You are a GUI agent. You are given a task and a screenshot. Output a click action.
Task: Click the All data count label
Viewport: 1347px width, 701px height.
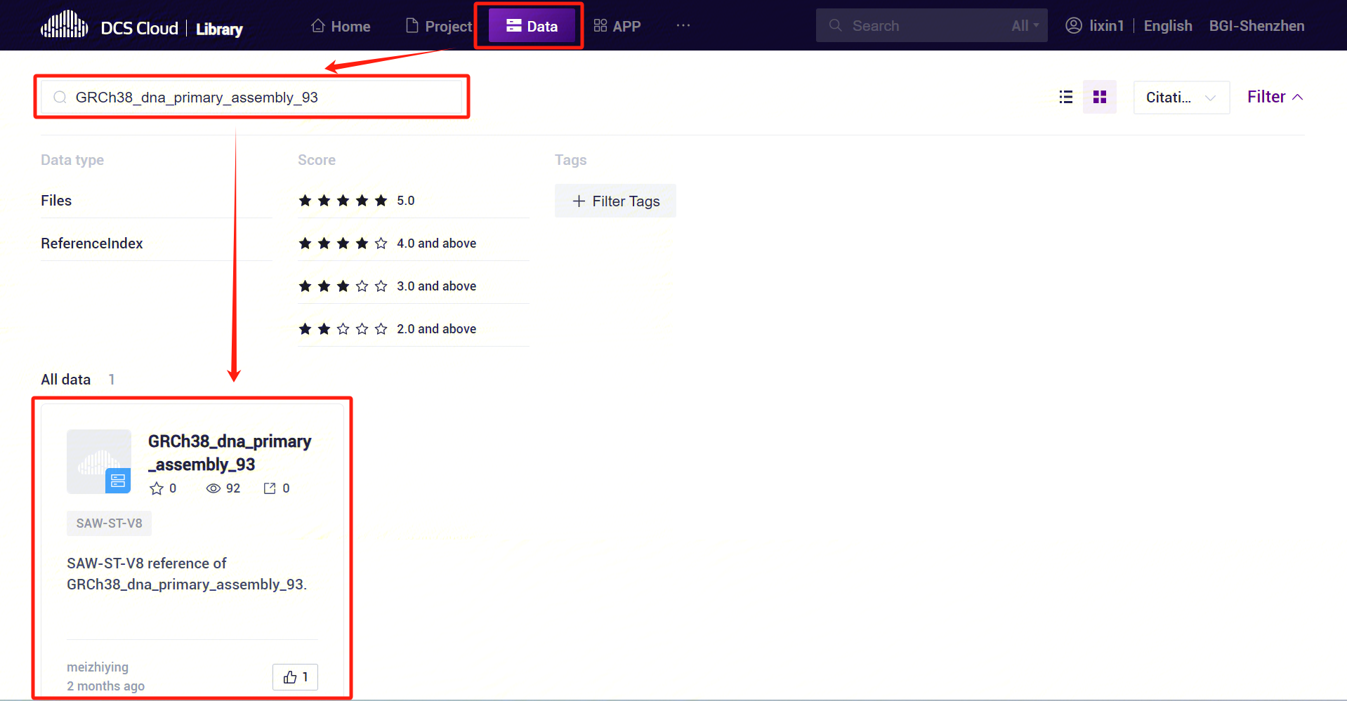pos(77,380)
